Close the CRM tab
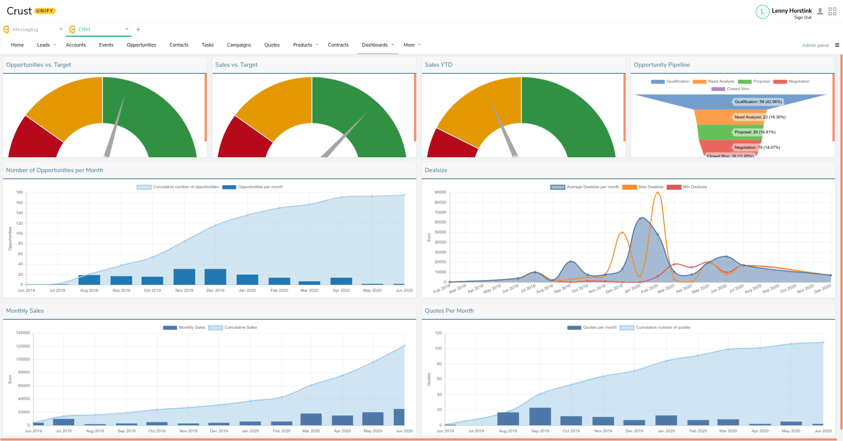Viewport: 843px width, 441px height. click(127, 29)
